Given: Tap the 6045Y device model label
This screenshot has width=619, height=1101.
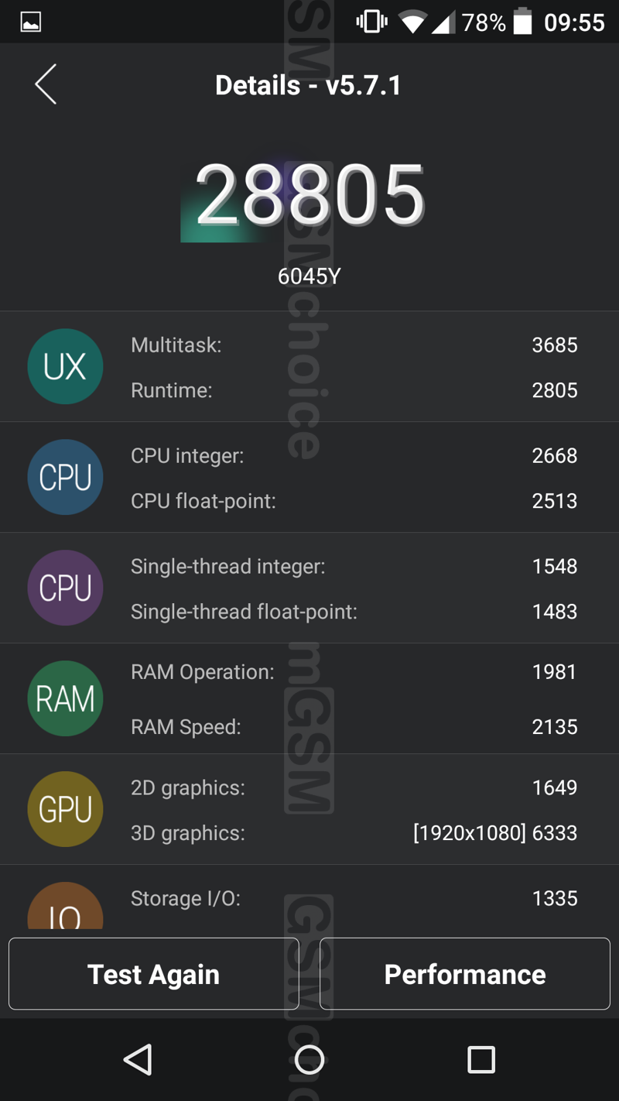Looking at the screenshot, I should [309, 276].
